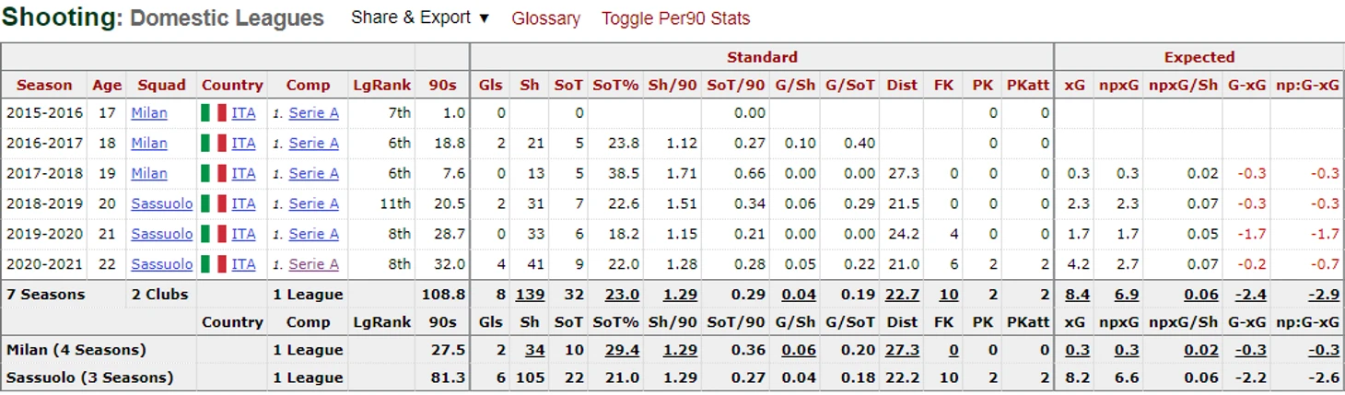
Task: Click the Expected column group header
Action: pyautogui.click(x=1199, y=57)
